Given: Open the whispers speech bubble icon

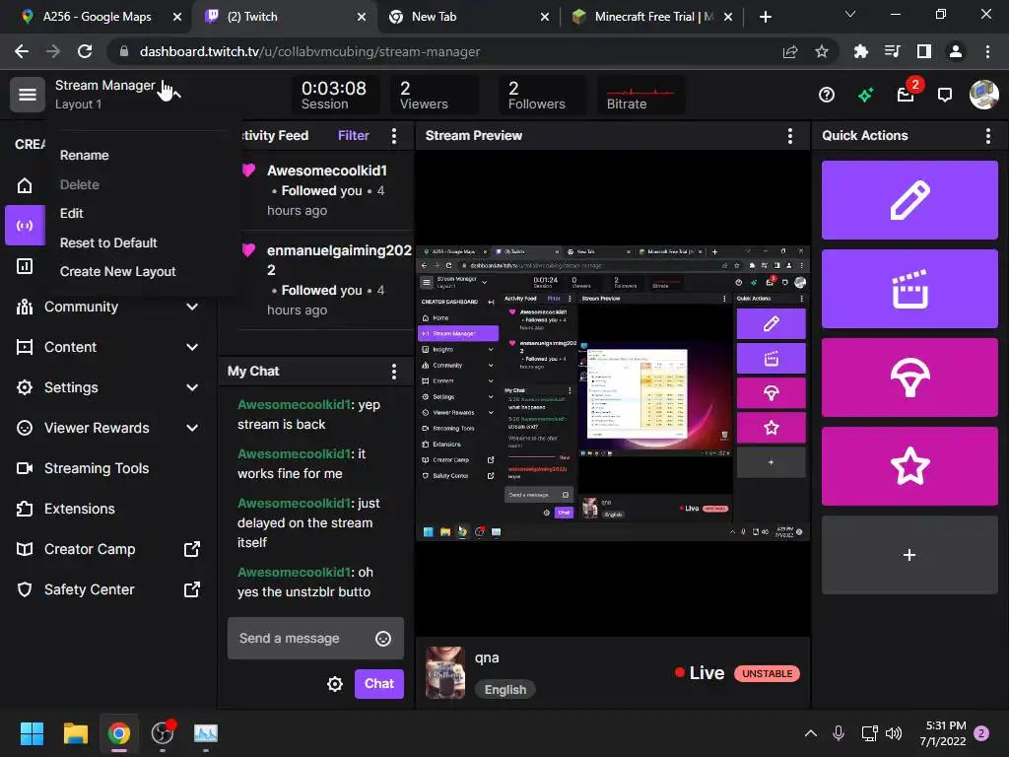Looking at the screenshot, I should point(945,96).
